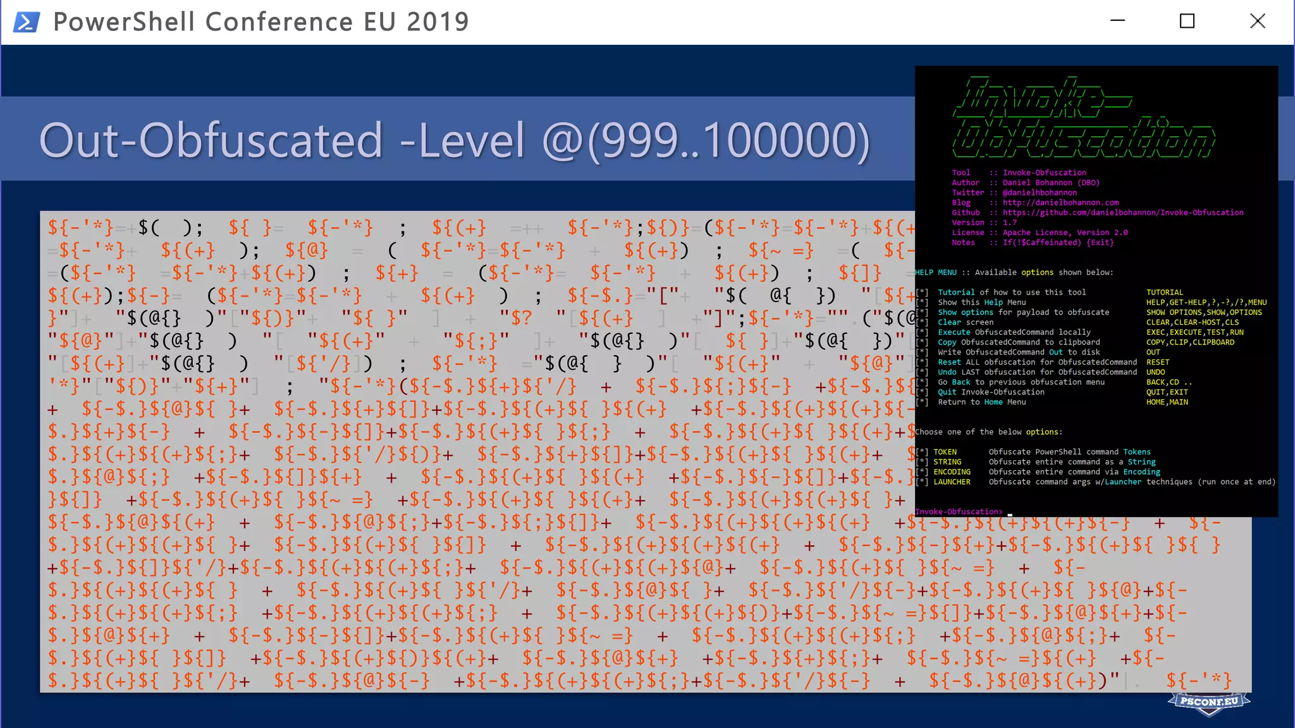Viewport: 1295px width, 728px height.
Task: Select the TOKEN obfuscation option
Action: (x=945, y=452)
